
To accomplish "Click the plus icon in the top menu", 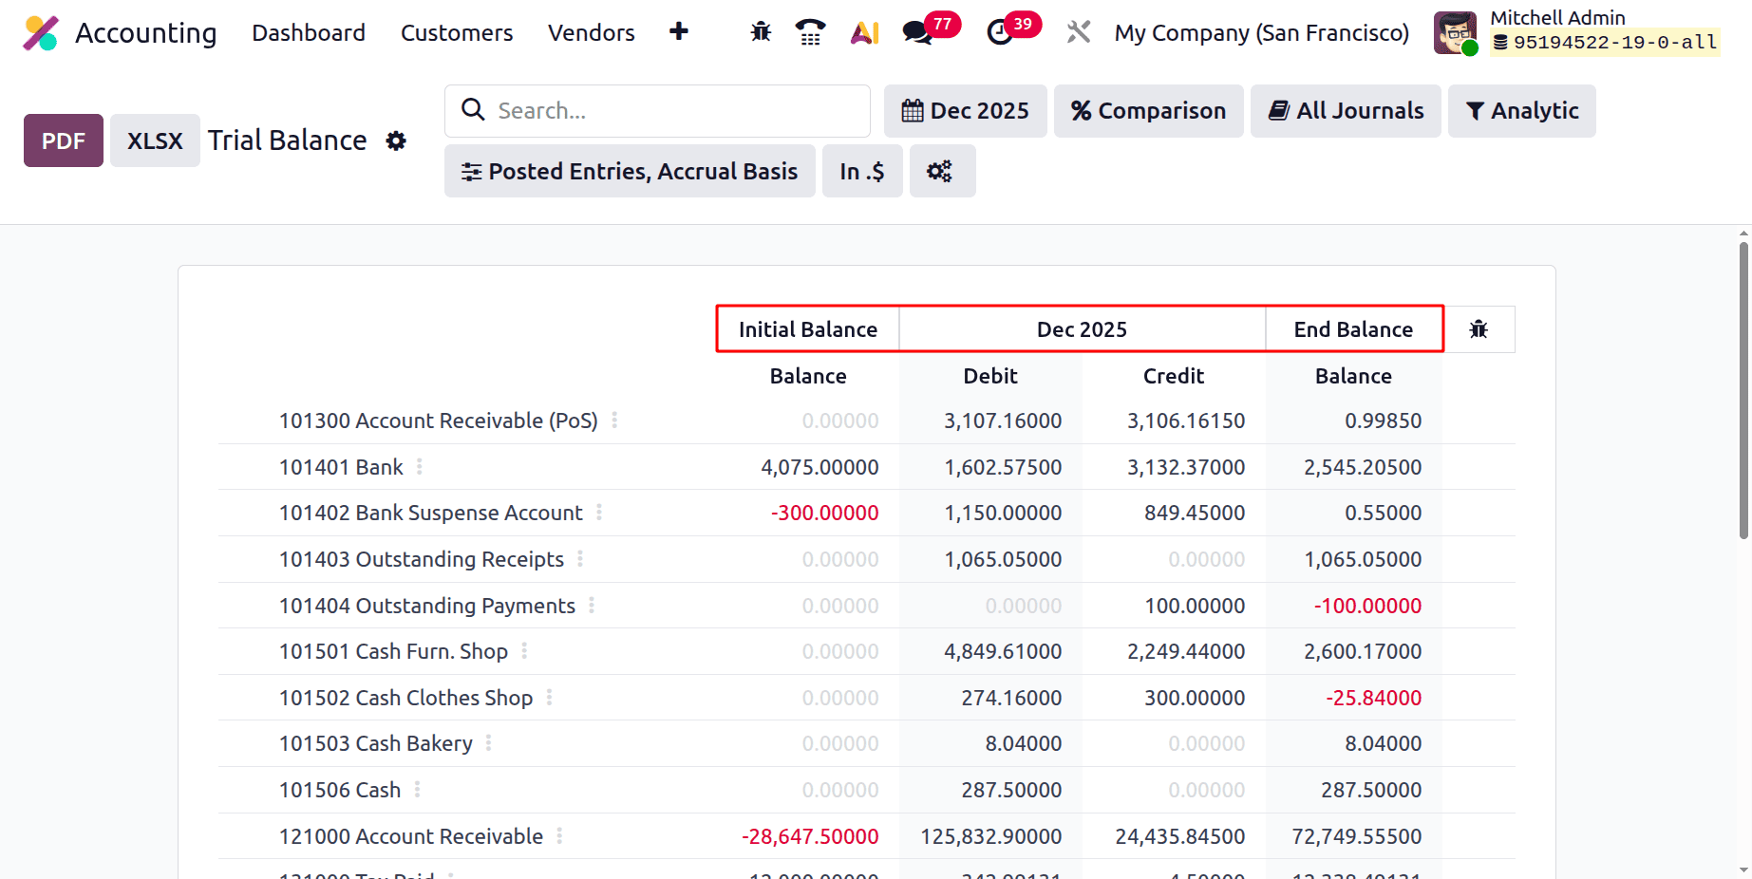I will (678, 31).
